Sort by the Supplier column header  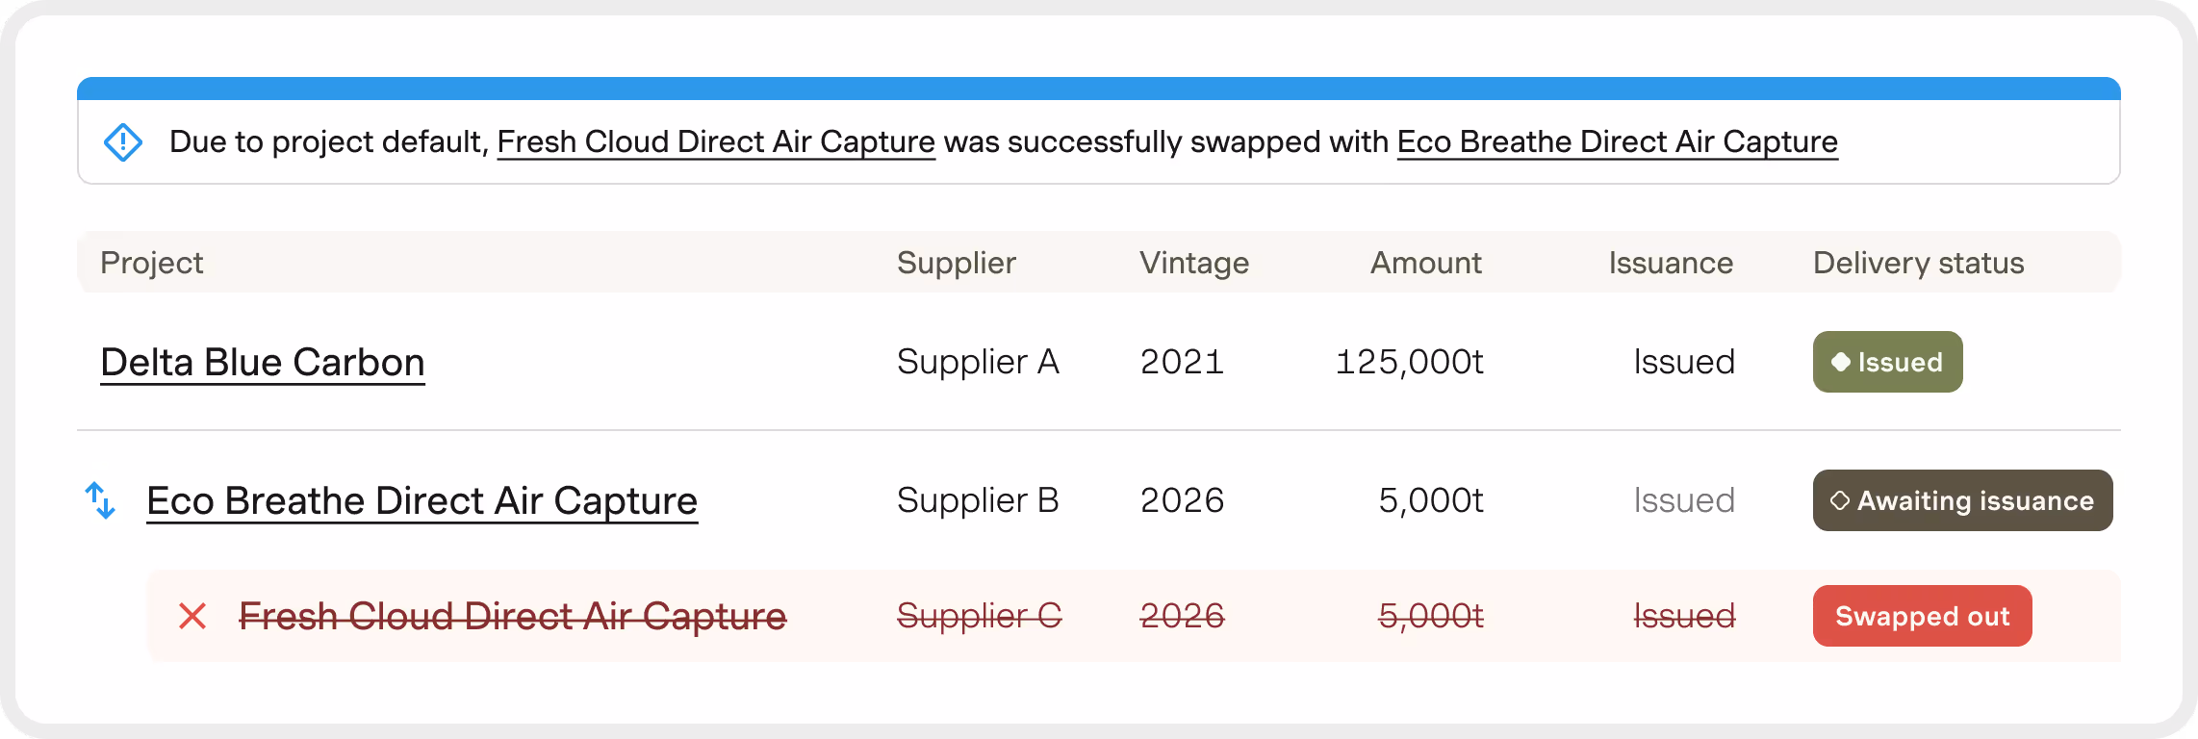coord(956,263)
